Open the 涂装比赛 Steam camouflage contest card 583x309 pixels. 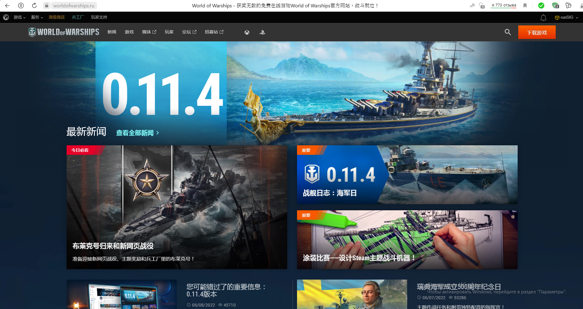(407, 240)
